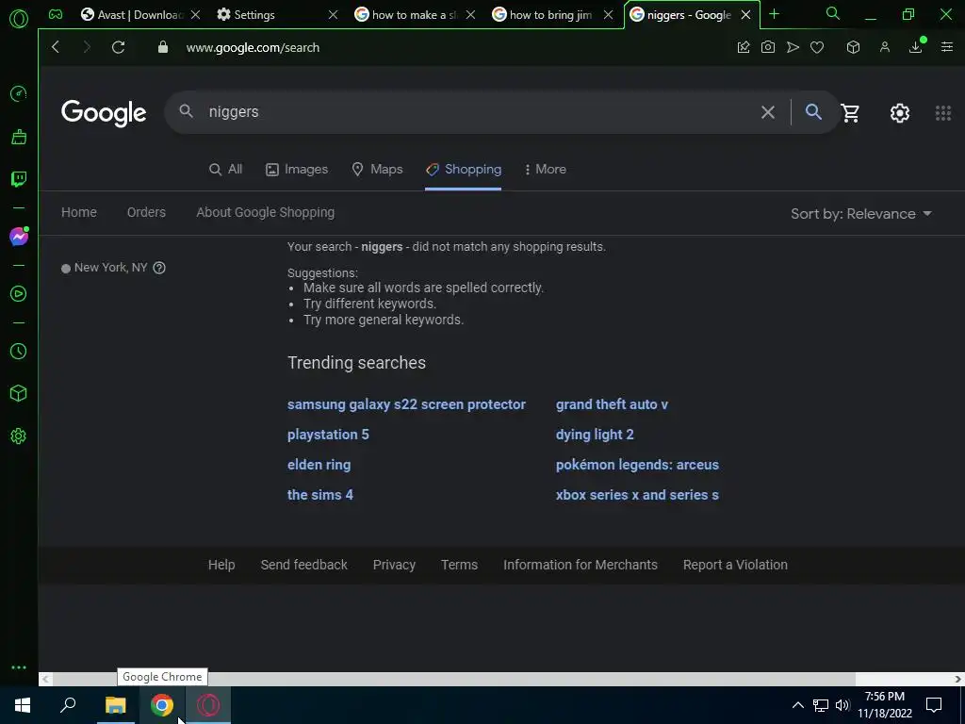Open sidebar three-dot setup menu
The image size is (965, 724).
point(19,667)
